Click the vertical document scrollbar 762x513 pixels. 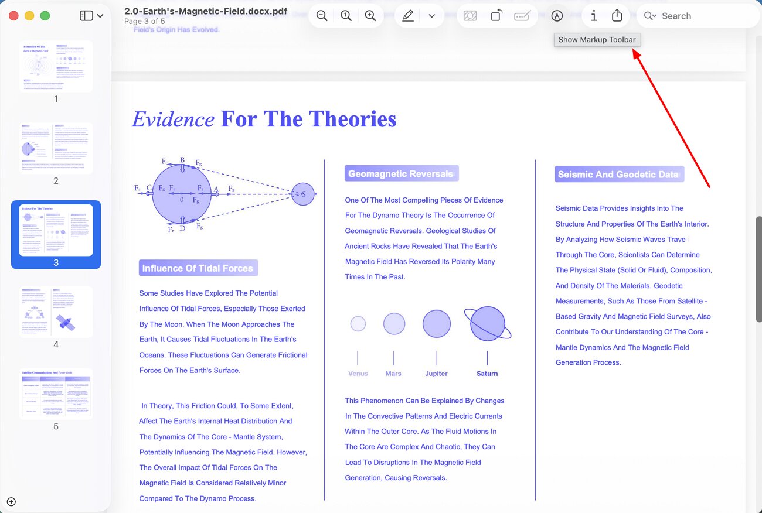tap(758, 269)
